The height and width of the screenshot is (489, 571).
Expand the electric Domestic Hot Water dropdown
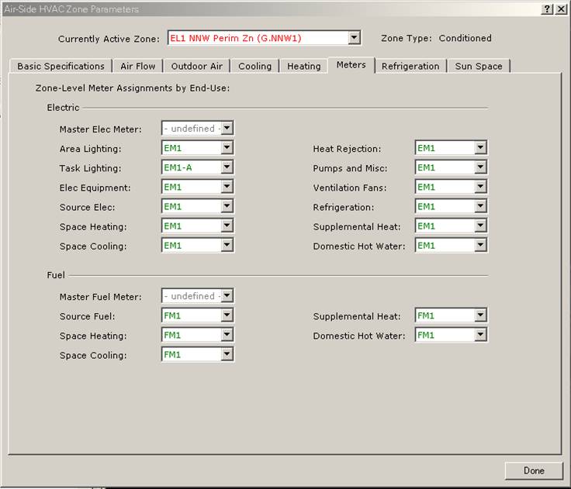coord(480,246)
